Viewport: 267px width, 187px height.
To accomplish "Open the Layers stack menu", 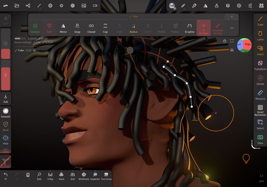I will (x=228, y=6).
